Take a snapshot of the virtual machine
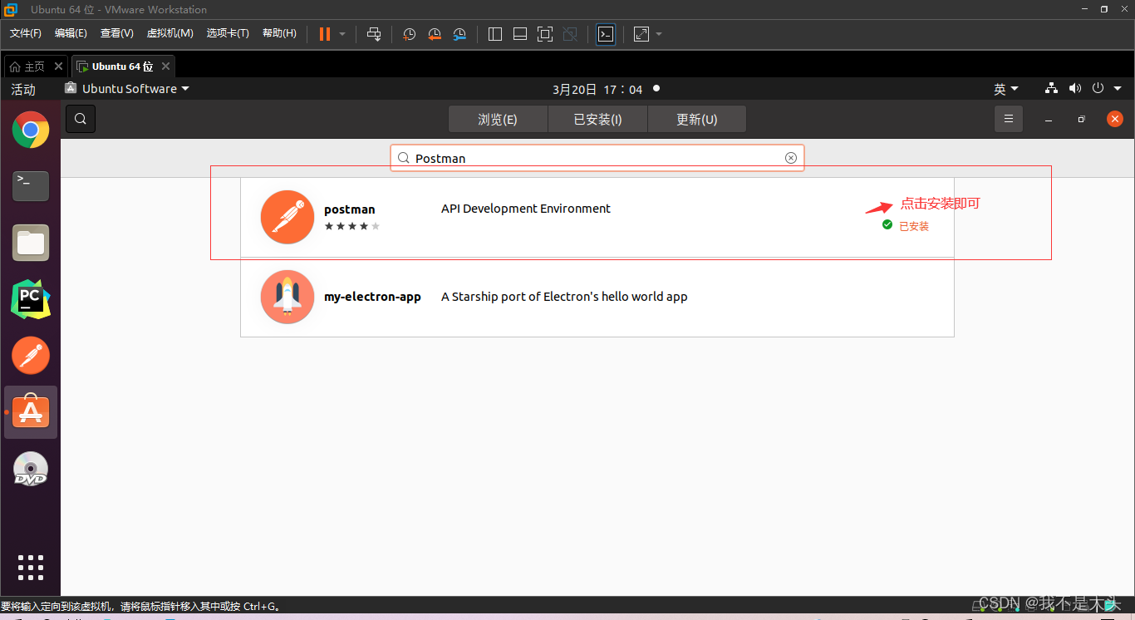 click(409, 34)
